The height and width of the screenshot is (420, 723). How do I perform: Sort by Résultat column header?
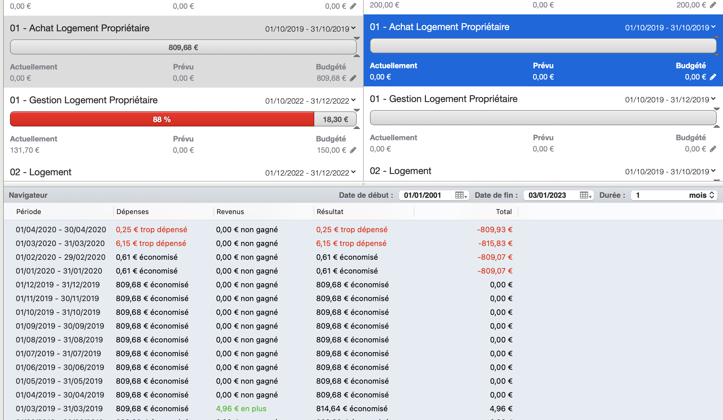[x=330, y=212]
